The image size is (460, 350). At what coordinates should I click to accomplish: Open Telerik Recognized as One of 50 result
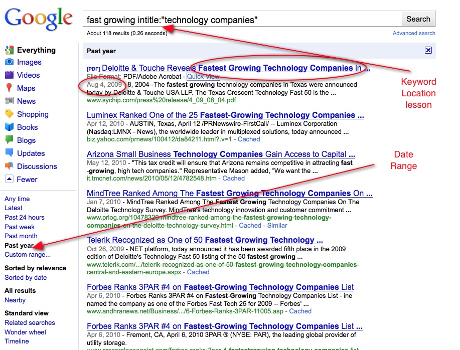[x=205, y=240]
